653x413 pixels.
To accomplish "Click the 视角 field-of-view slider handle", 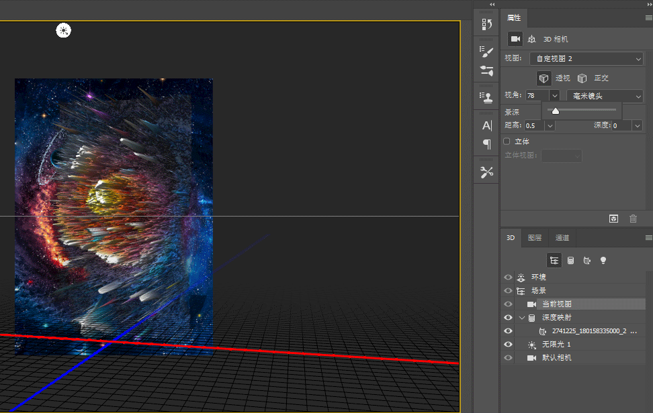I will coord(556,111).
